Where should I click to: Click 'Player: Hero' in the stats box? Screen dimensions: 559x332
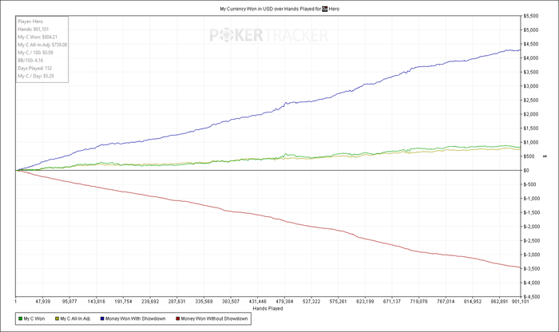pyautogui.click(x=30, y=22)
